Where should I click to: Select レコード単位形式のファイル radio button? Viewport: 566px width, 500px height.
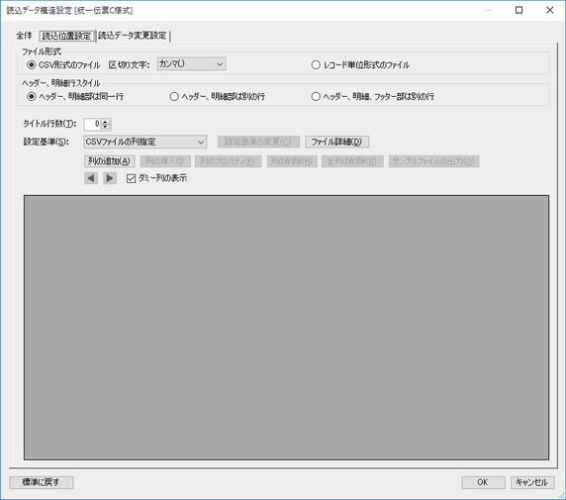[316, 65]
